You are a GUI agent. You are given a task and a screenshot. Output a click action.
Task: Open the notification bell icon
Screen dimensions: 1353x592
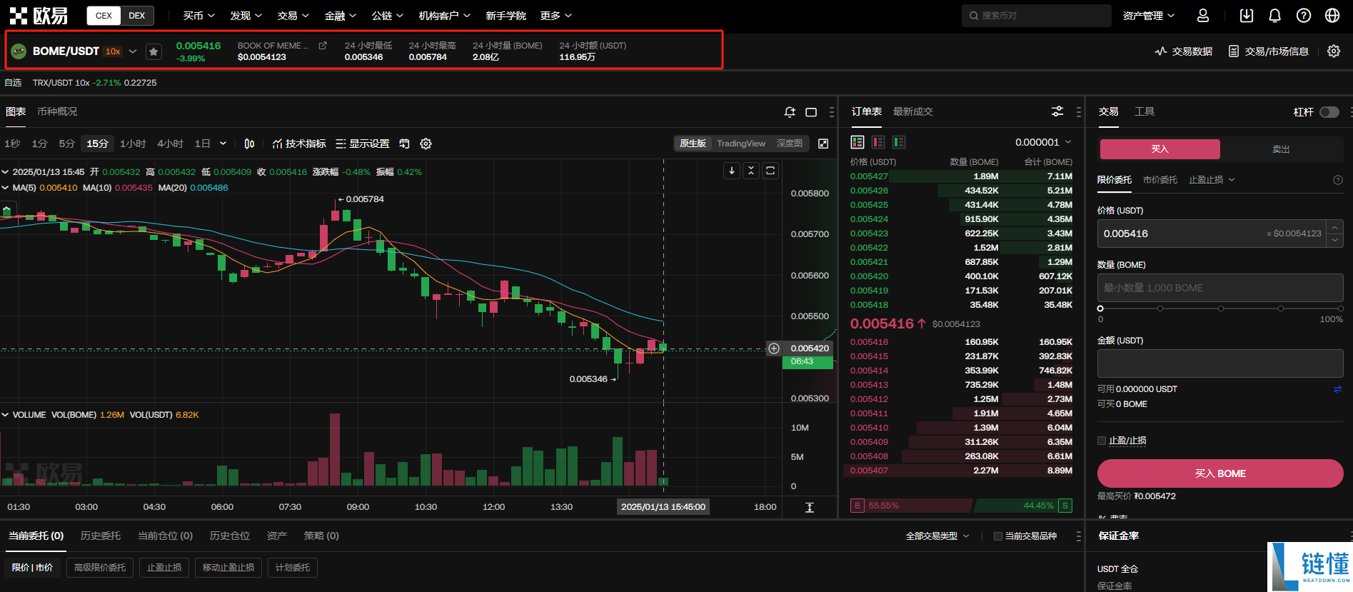tap(1275, 16)
